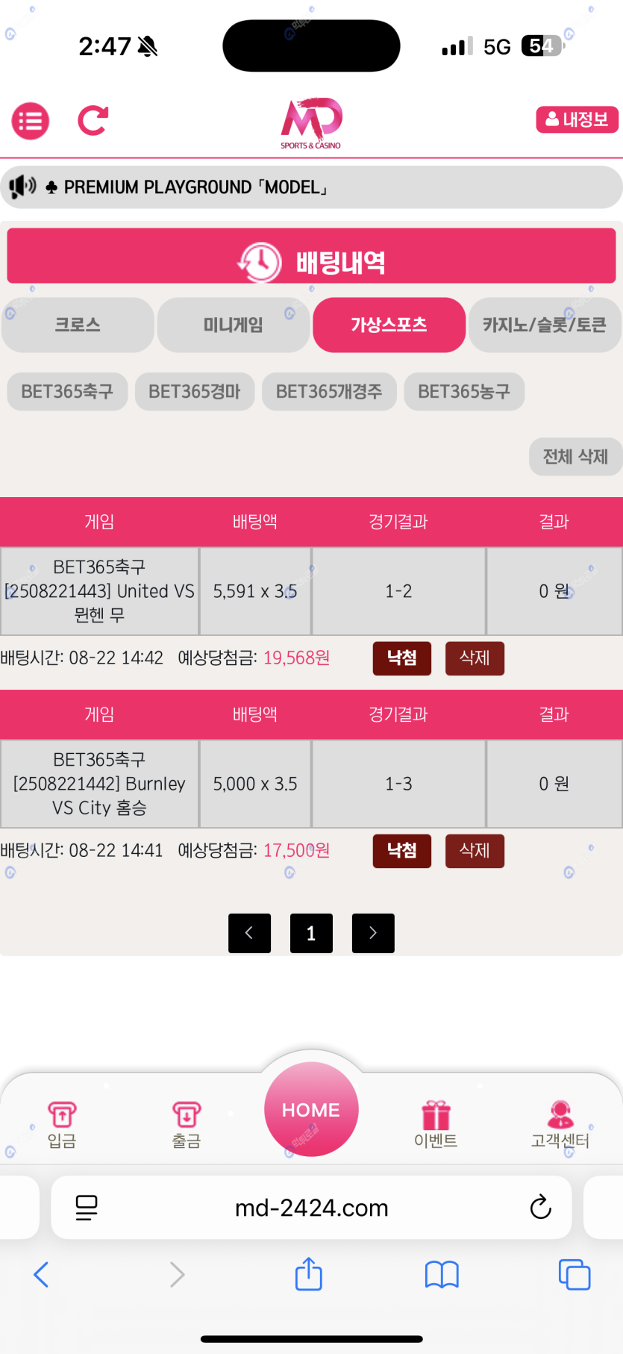Filter by BET365경마
Image resolution: width=623 pixels, height=1354 pixels.
pyautogui.click(x=195, y=392)
